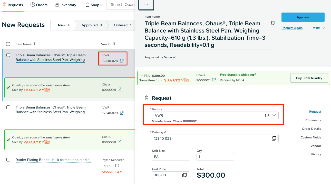Viewport: 331px width, 184px height.
Task: Click the Quartzy logo in the green banner
Action: [176, 80]
